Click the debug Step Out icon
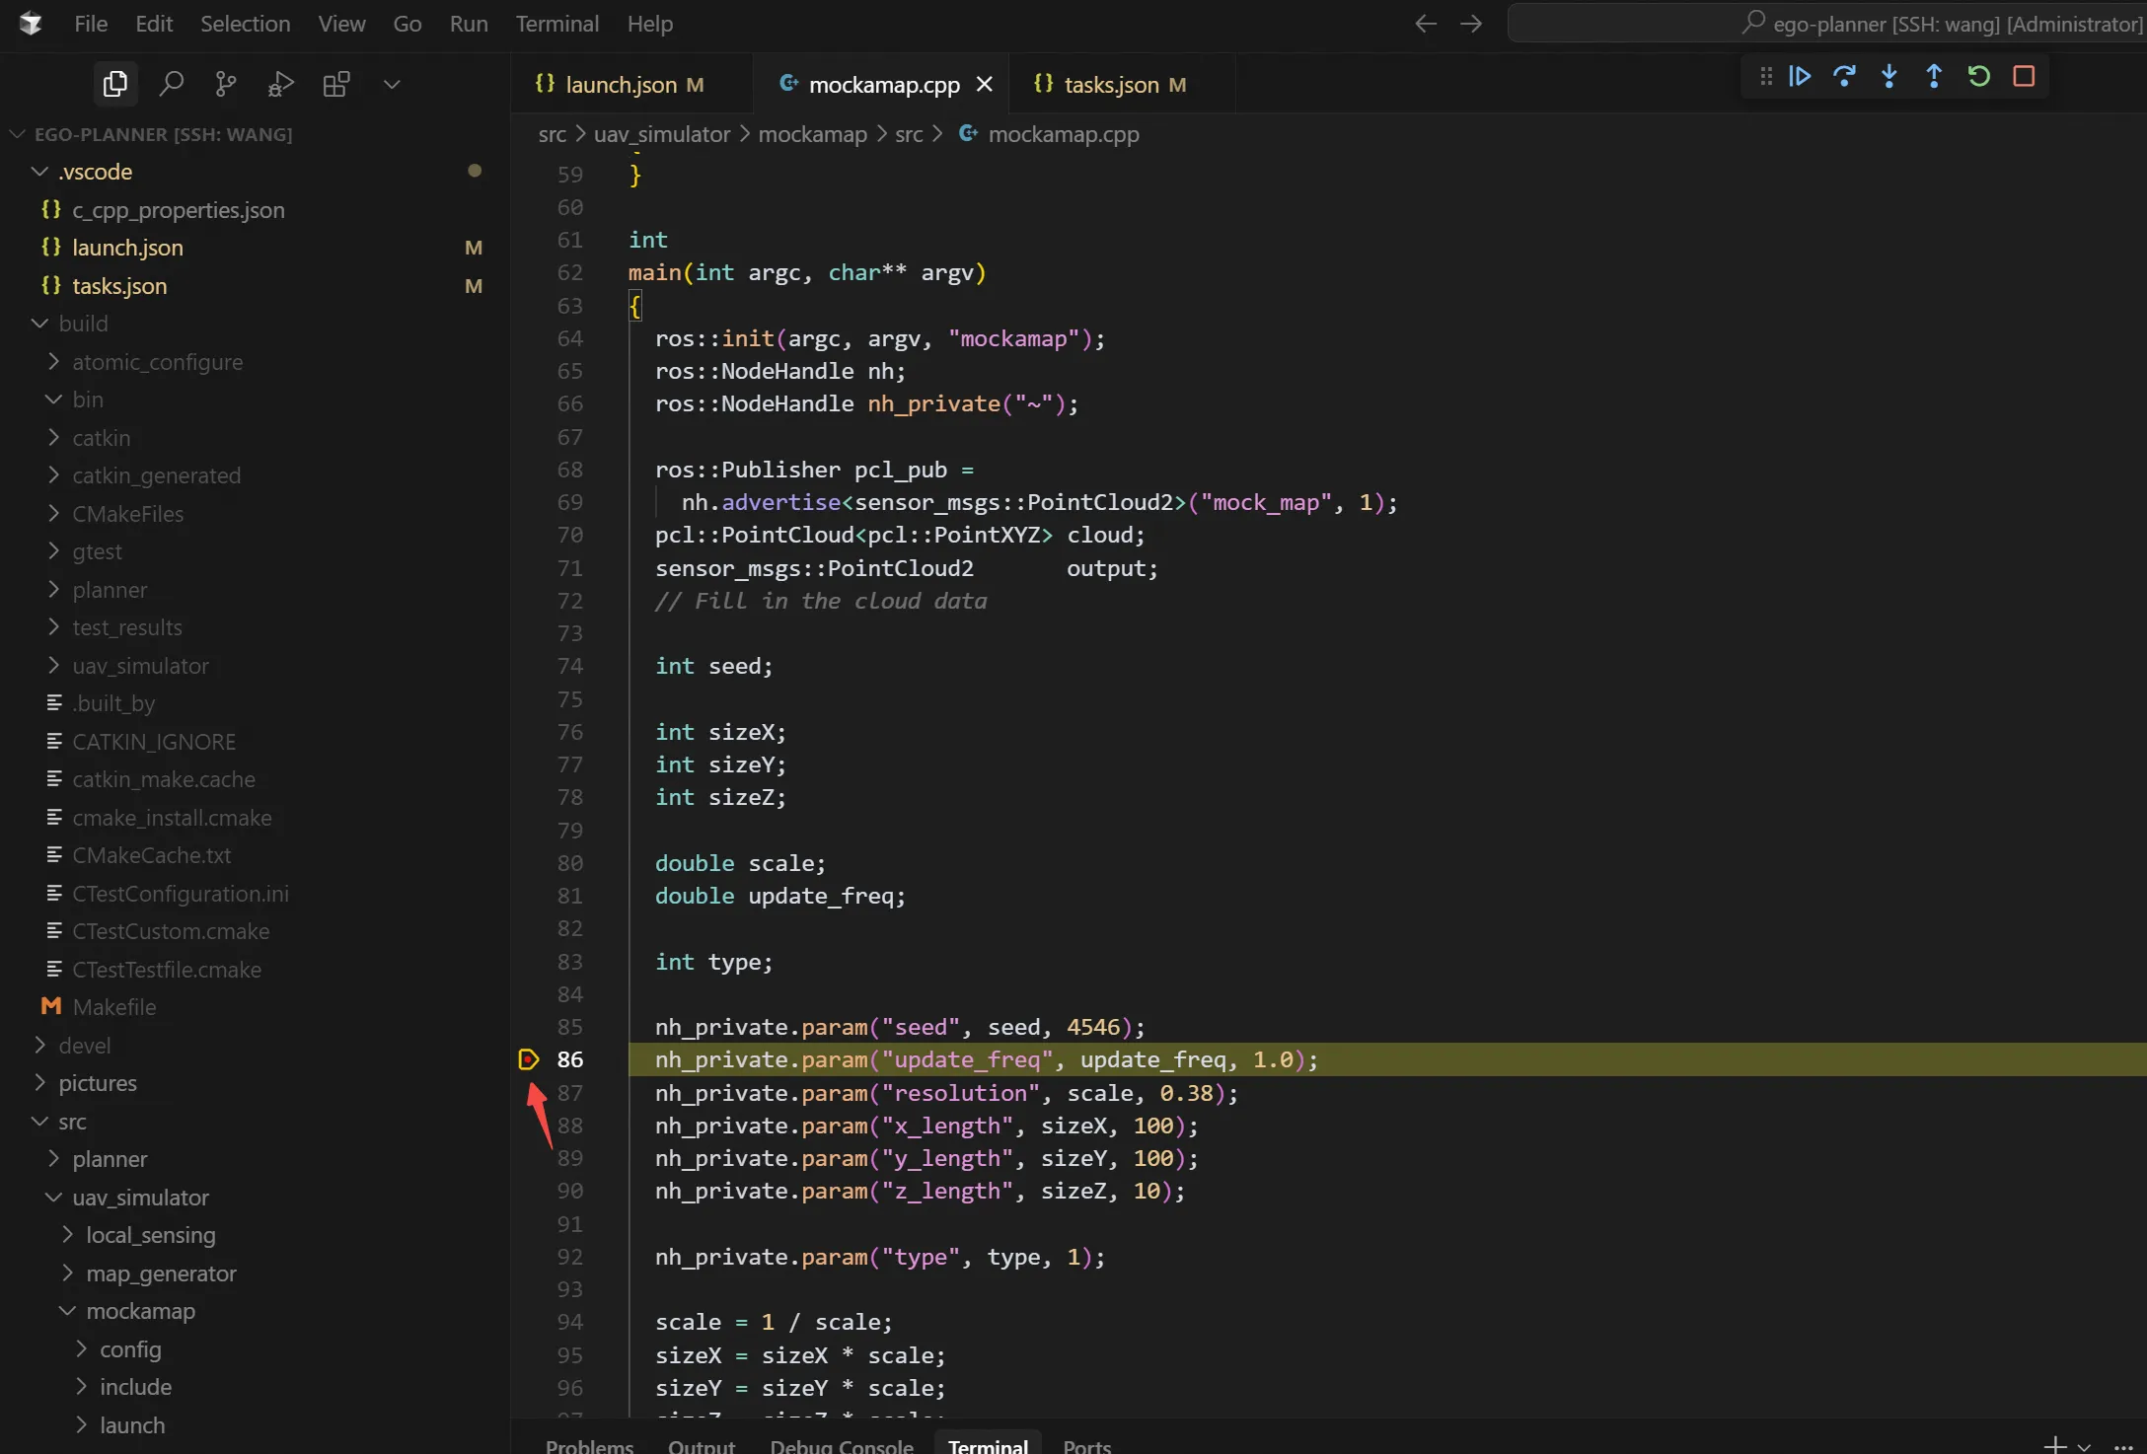 point(1934,76)
